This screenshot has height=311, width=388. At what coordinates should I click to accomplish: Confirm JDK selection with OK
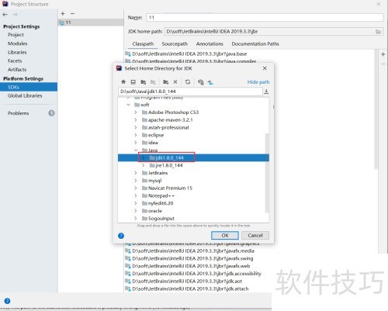tap(225, 235)
